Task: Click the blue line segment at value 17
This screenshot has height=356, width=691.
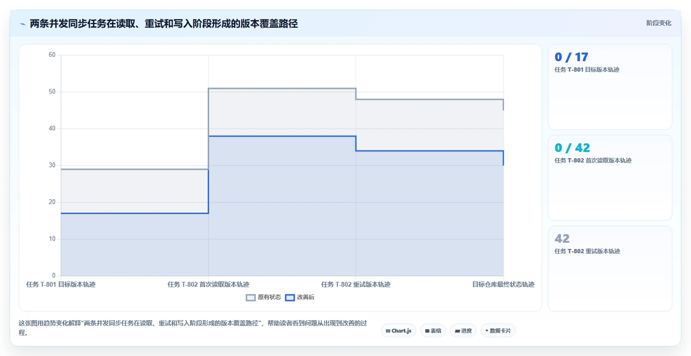Action: click(x=134, y=213)
